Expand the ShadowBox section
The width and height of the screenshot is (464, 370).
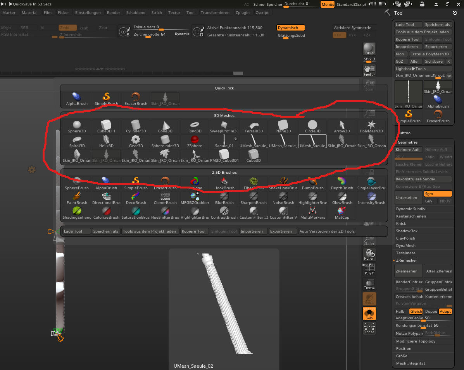pos(407,231)
